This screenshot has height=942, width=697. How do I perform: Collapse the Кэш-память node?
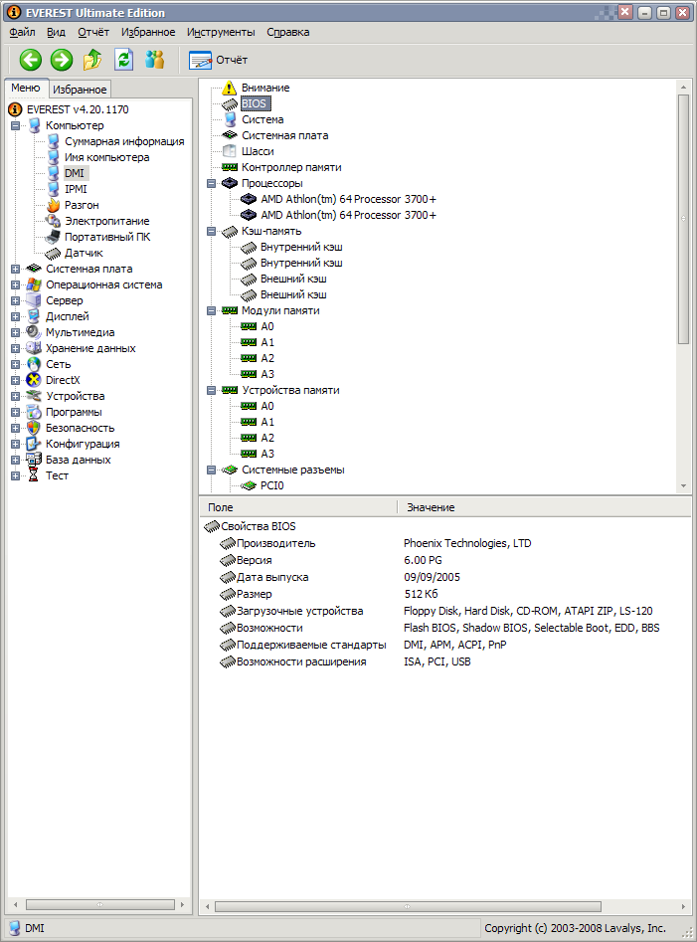pyautogui.click(x=212, y=232)
